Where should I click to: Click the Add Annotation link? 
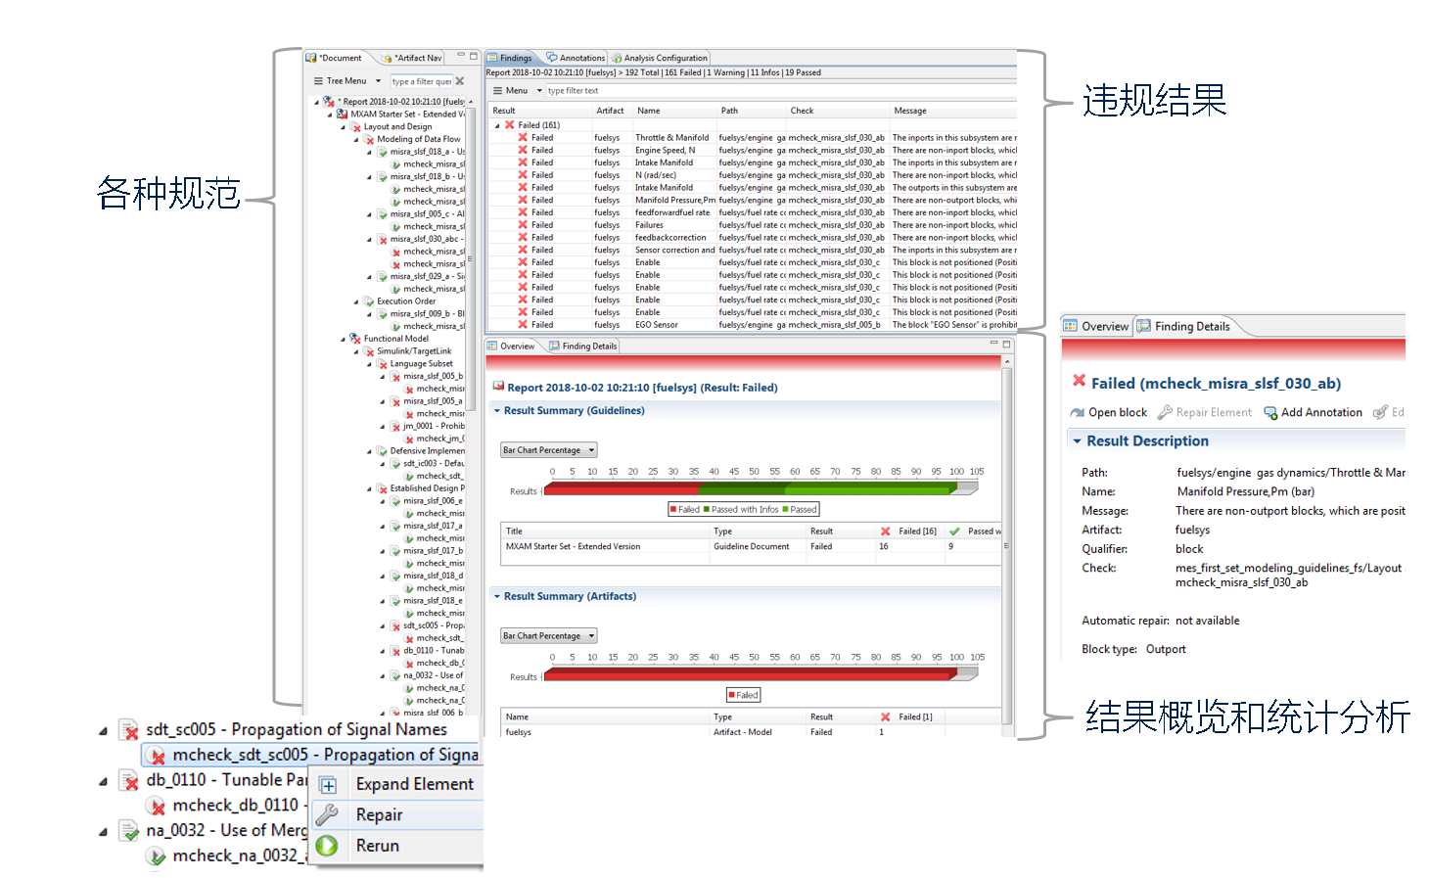1321,413
